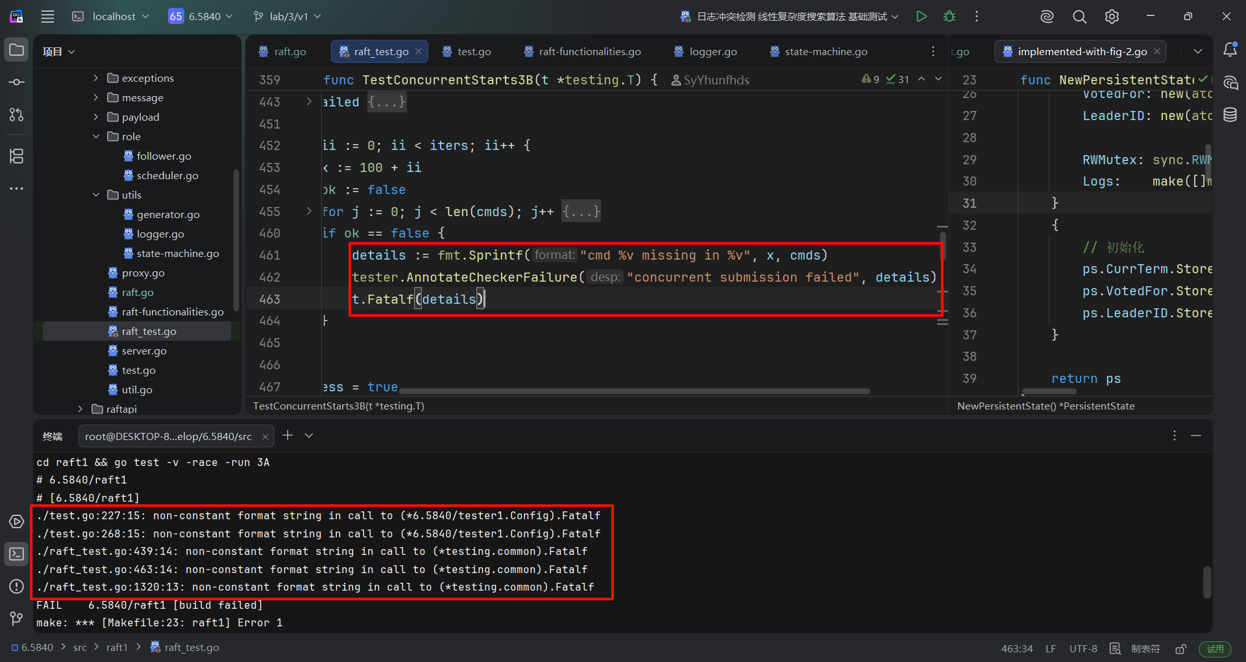Toggle read-only lock in status bar
This screenshot has width=1246, height=662.
(1181, 648)
